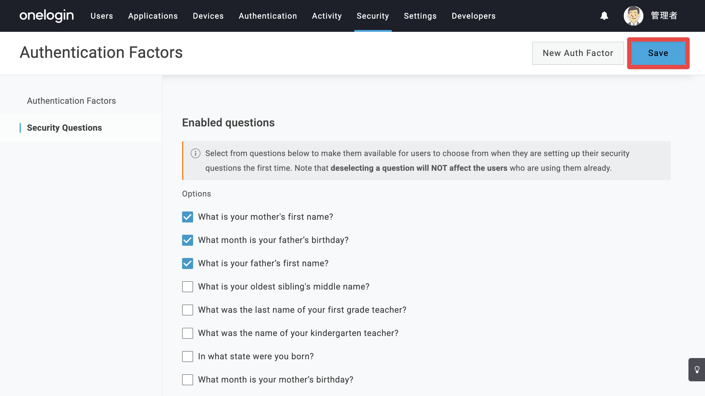Check "What month is your mother's birthday?"

[188, 380]
